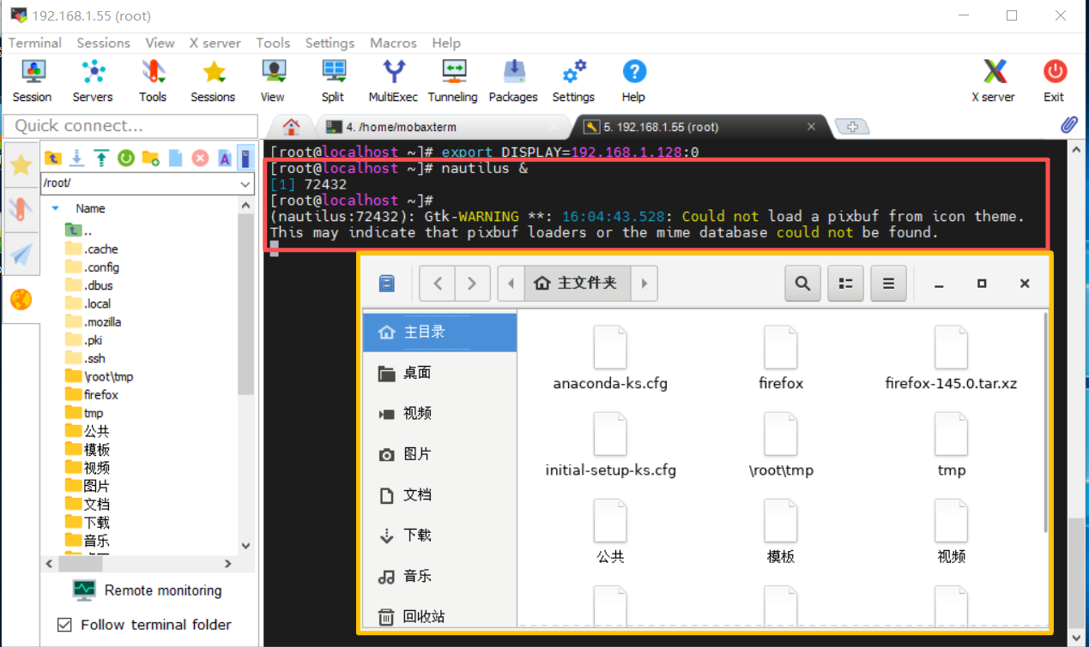
Task: Click the Quick connect input field
Action: click(x=130, y=126)
